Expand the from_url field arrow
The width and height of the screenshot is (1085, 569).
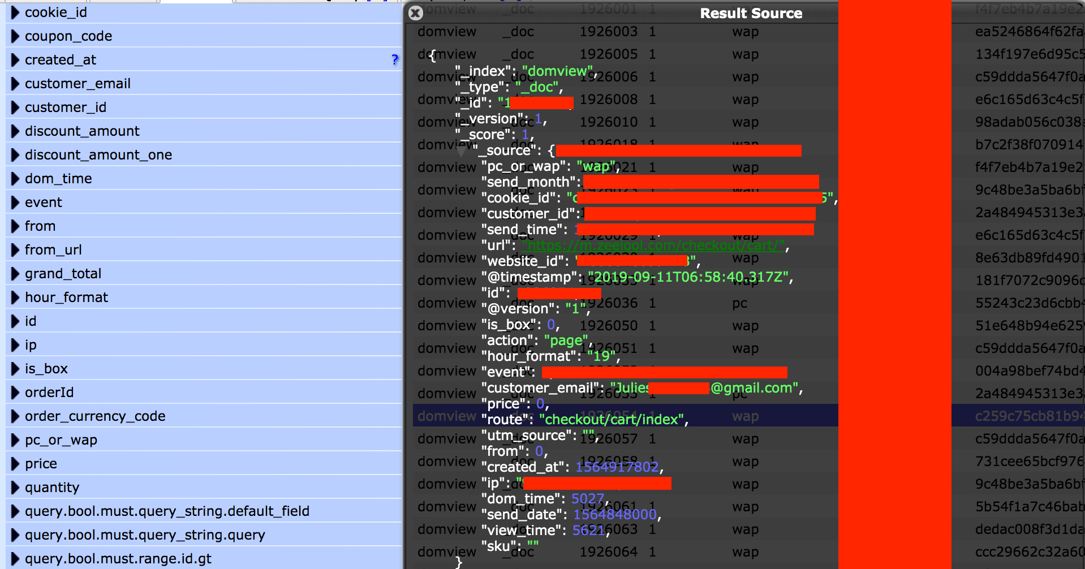[15, 250]
